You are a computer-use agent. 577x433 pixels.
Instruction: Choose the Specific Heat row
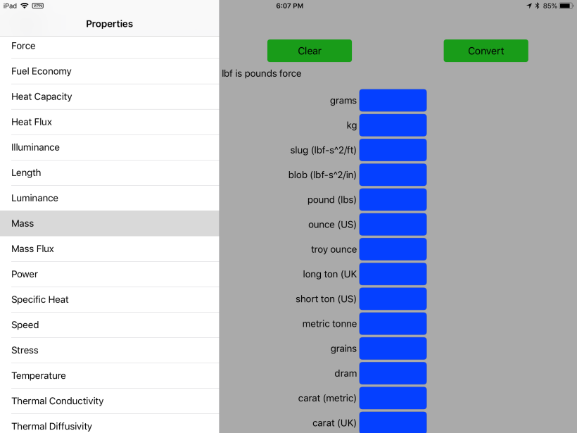(109, 300)
